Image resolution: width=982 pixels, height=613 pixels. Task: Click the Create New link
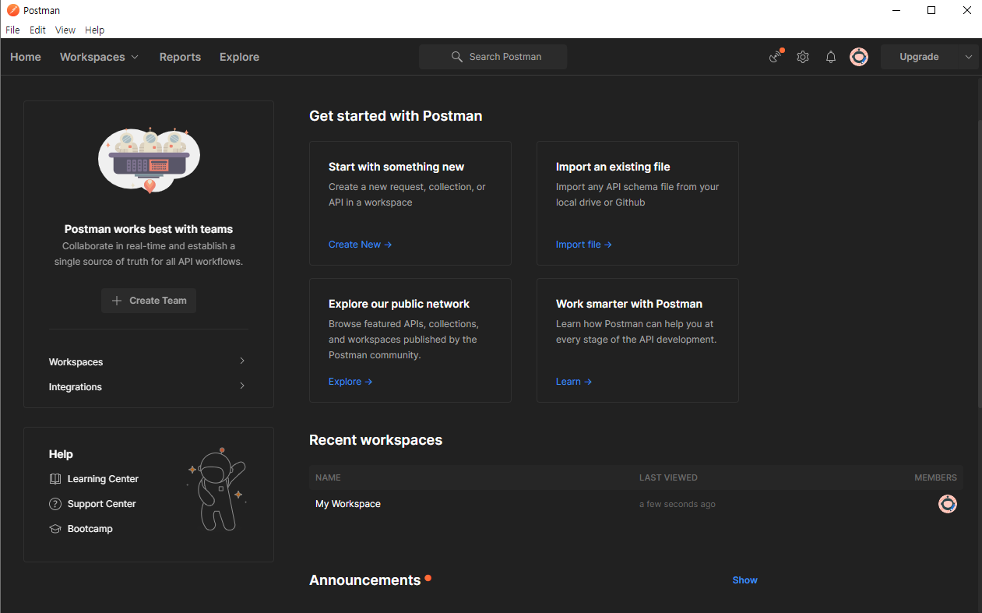point(360,245)
